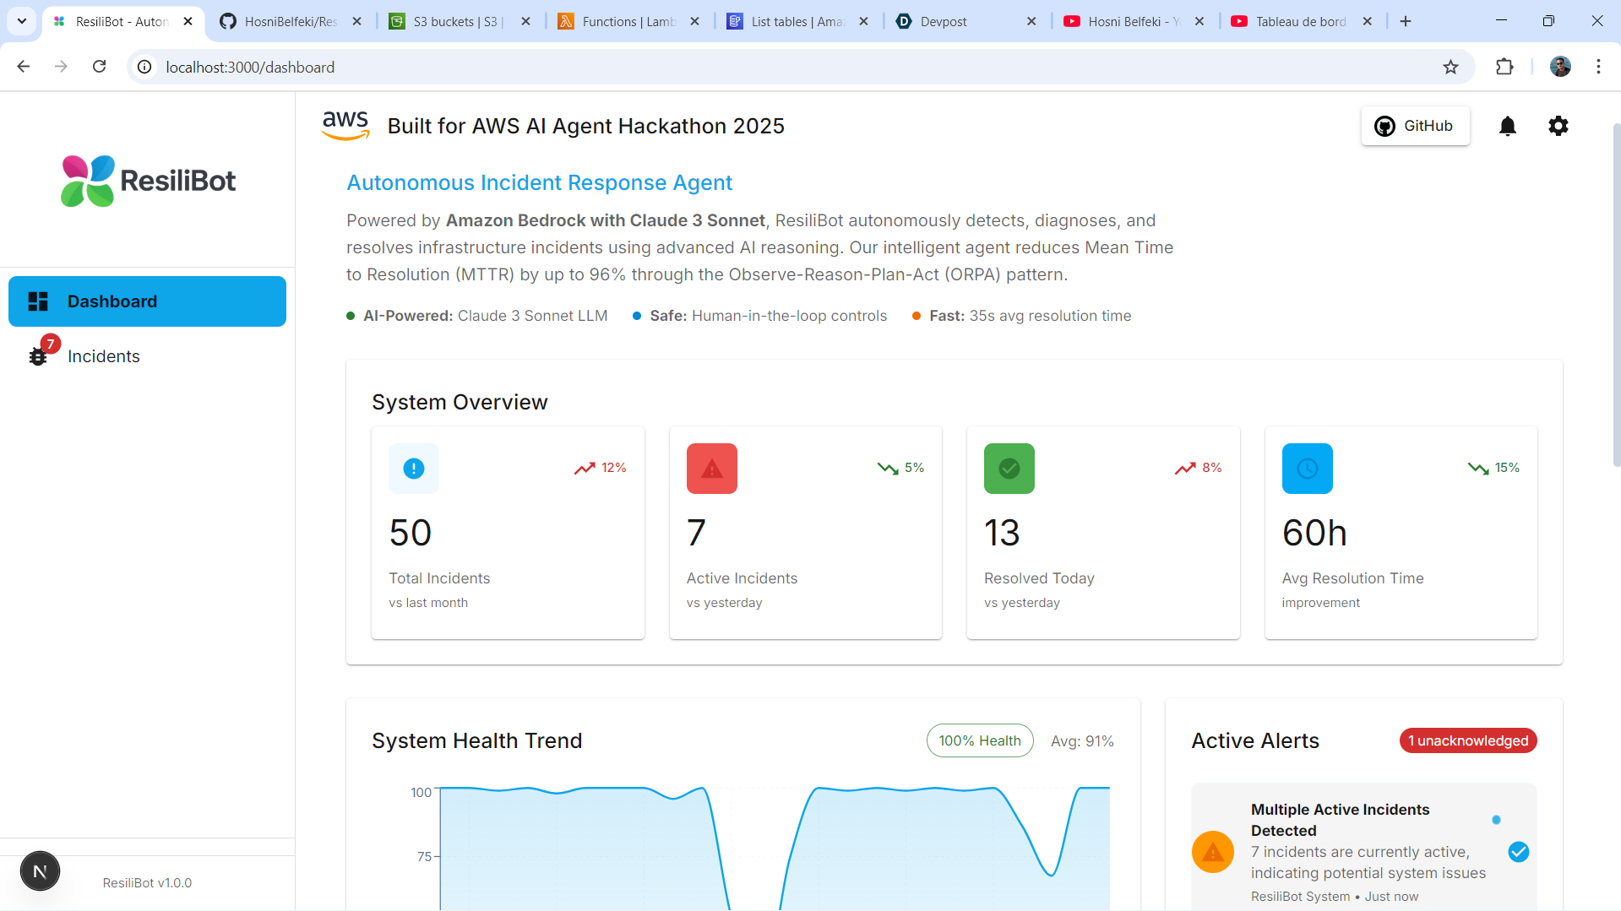Click the Incidents bug icon with badge
This screenshot has width=1621, height=911.
coord(38,355)
